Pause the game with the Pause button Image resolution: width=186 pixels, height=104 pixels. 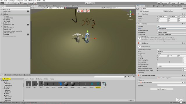(x=90, y=3)
